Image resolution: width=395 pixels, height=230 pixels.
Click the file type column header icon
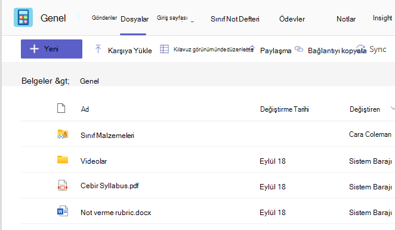61,108
